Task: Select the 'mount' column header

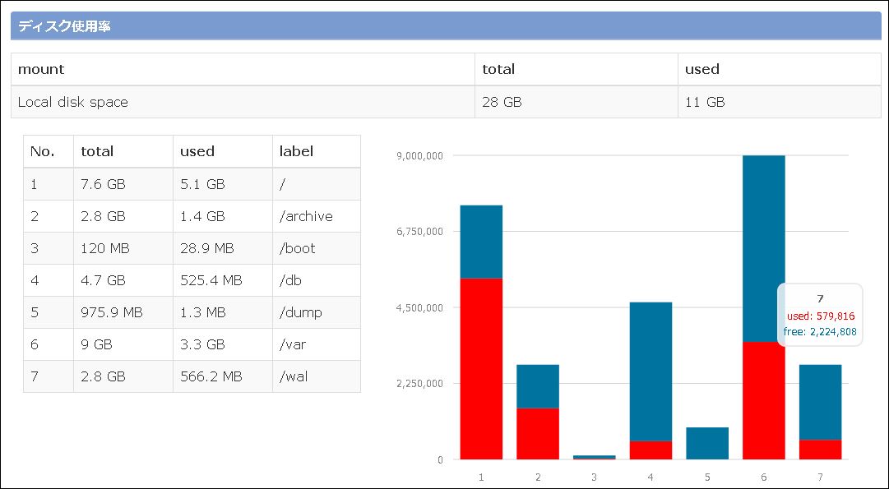Action: (x=243, y=69)
